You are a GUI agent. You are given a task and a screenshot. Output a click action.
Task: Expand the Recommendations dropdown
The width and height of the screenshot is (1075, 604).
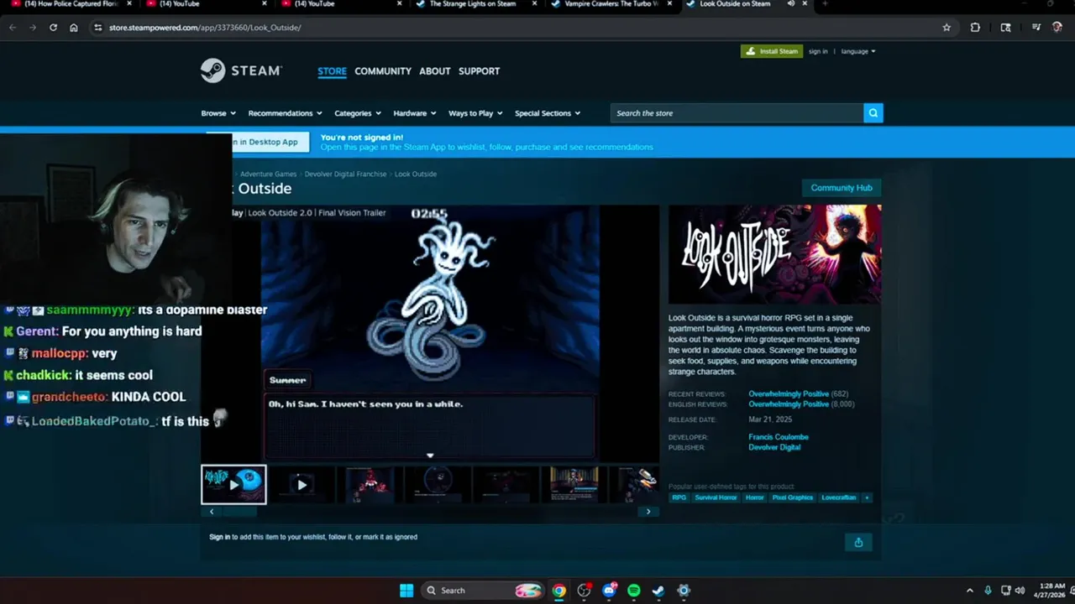click(x=286, y=113)
